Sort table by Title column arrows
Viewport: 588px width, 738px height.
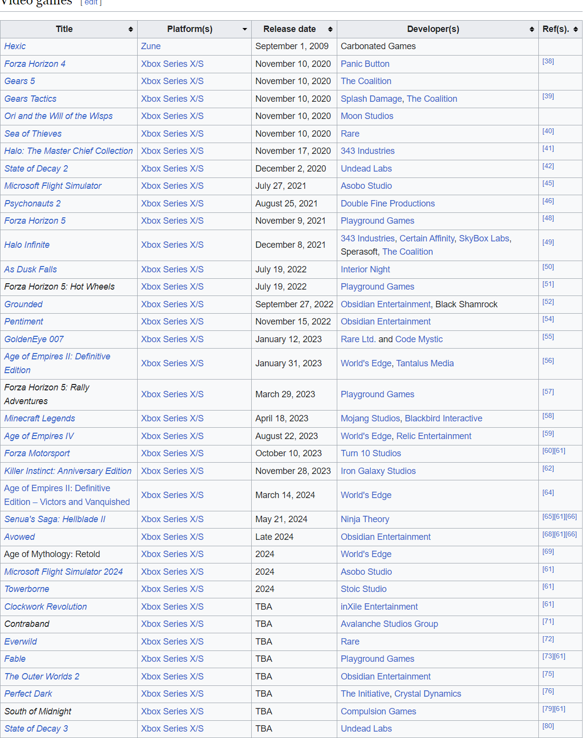click(130, 30)
